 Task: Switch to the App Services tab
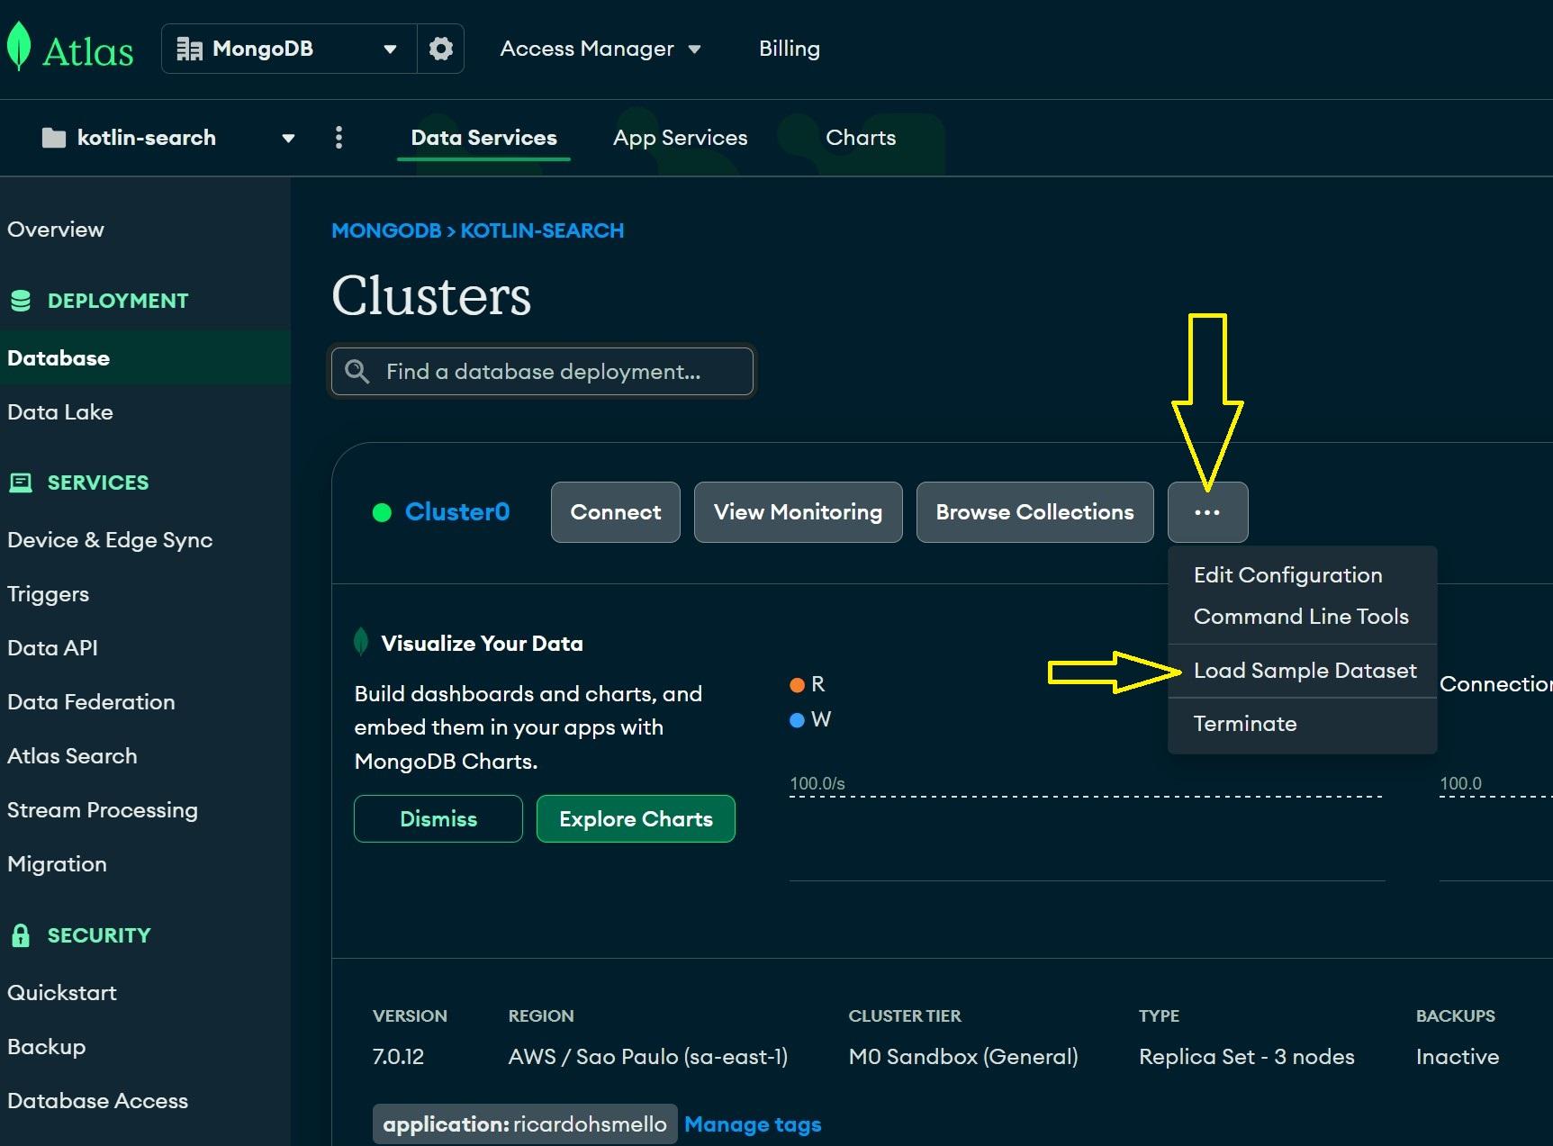click(681, 138)
